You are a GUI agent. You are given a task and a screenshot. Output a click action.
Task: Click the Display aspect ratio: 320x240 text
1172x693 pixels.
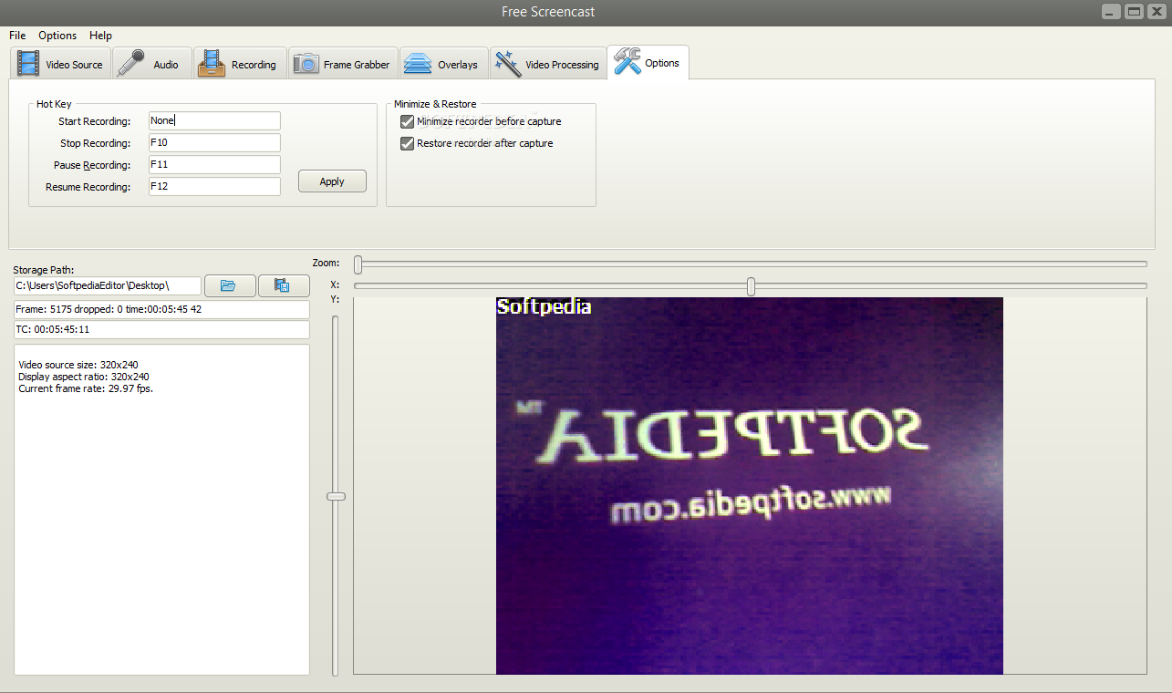point(84,377)
